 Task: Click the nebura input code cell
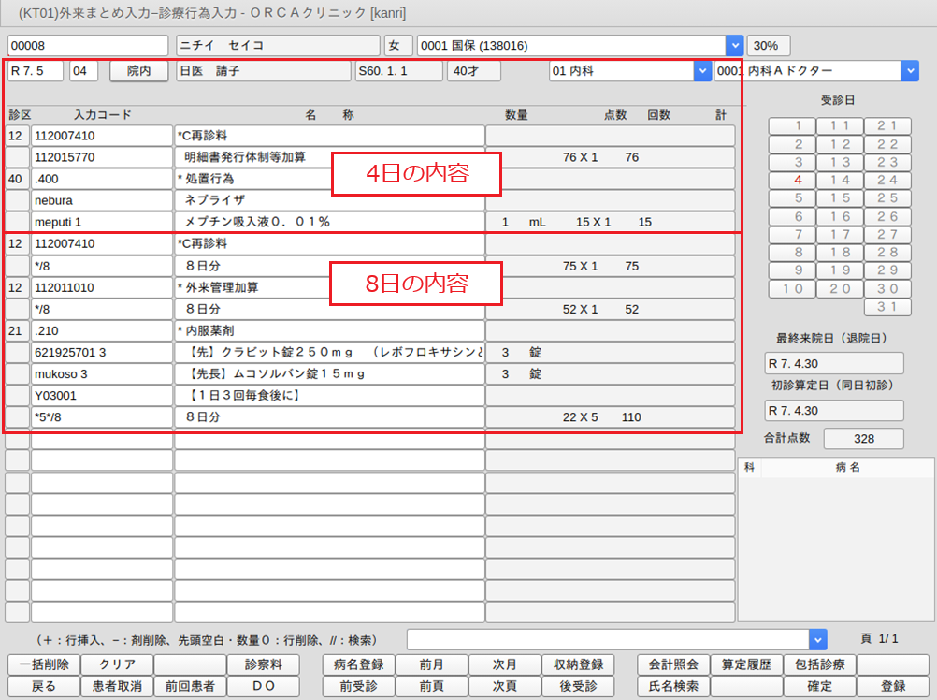tap(101, 200)
